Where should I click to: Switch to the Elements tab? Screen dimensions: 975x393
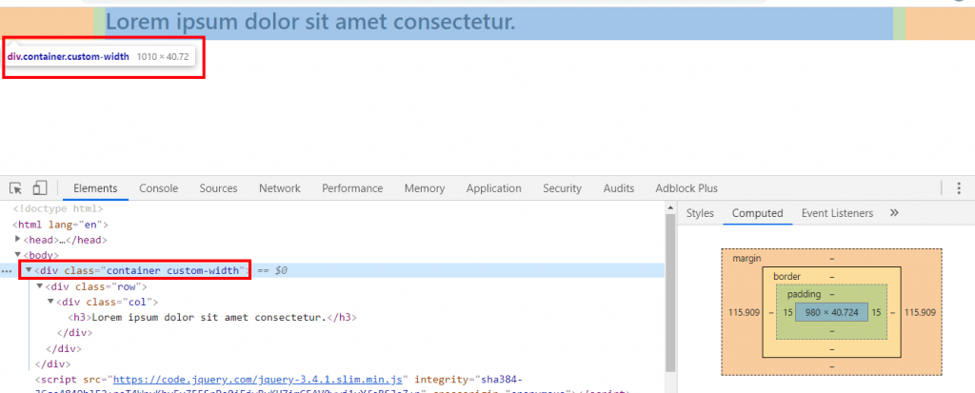click(x=95, y=188)
